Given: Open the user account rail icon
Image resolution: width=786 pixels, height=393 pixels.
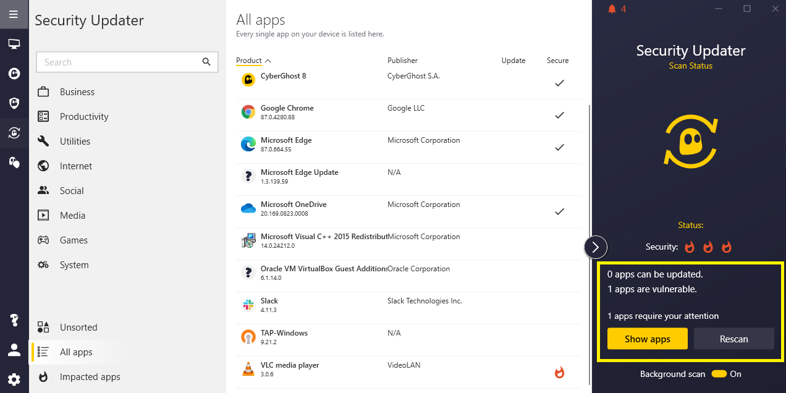Looking at the screenshot, I should [14, 350].
